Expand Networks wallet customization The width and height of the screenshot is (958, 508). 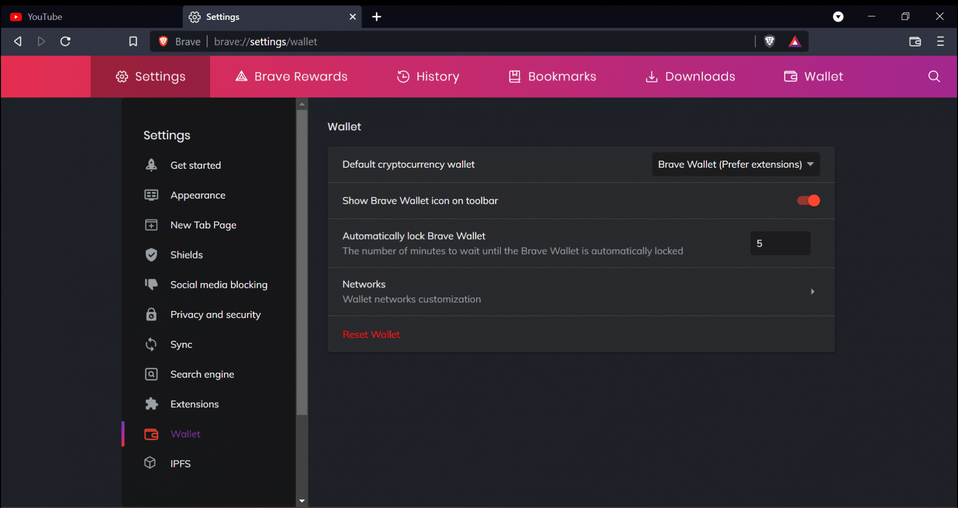point(581,292)
